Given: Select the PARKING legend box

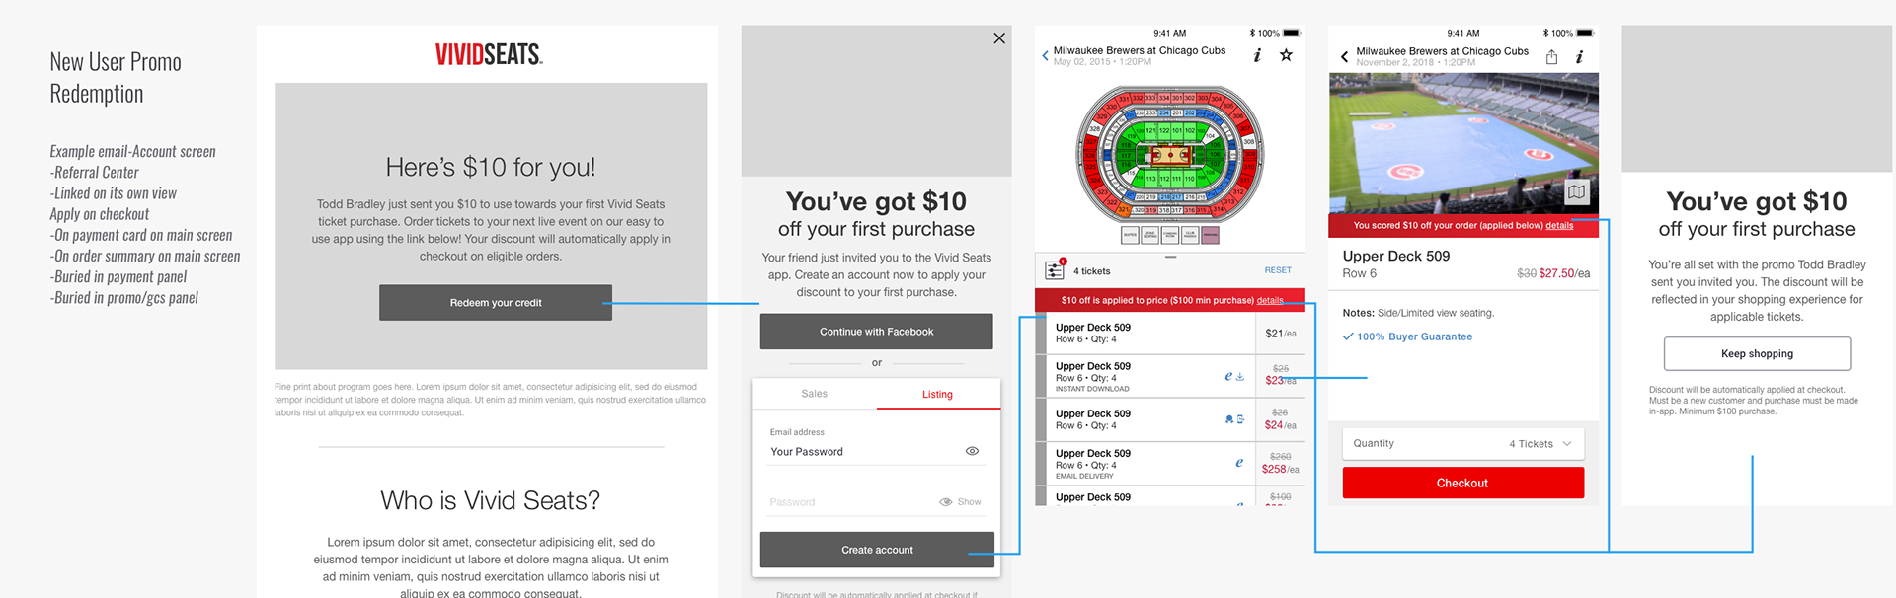Looking at the screenshot, I should tap(1210, 235).
